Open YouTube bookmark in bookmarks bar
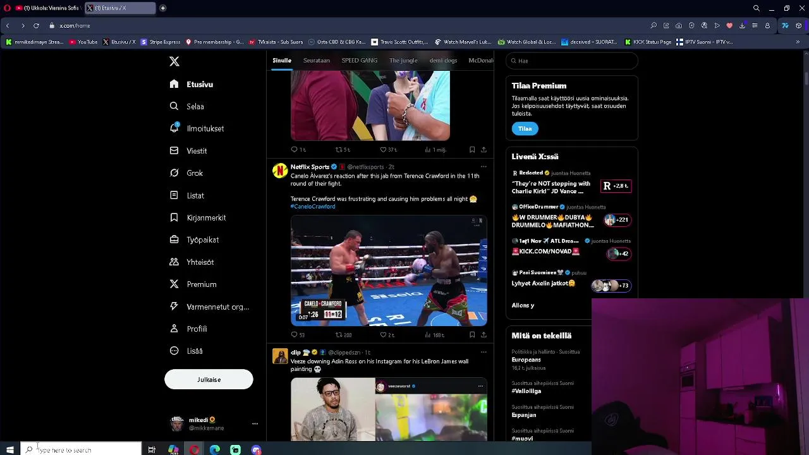 coord(83,42)
